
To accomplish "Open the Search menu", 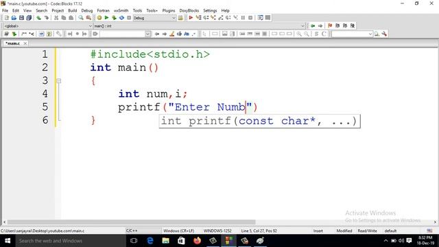I will click(x=41, y=10).
